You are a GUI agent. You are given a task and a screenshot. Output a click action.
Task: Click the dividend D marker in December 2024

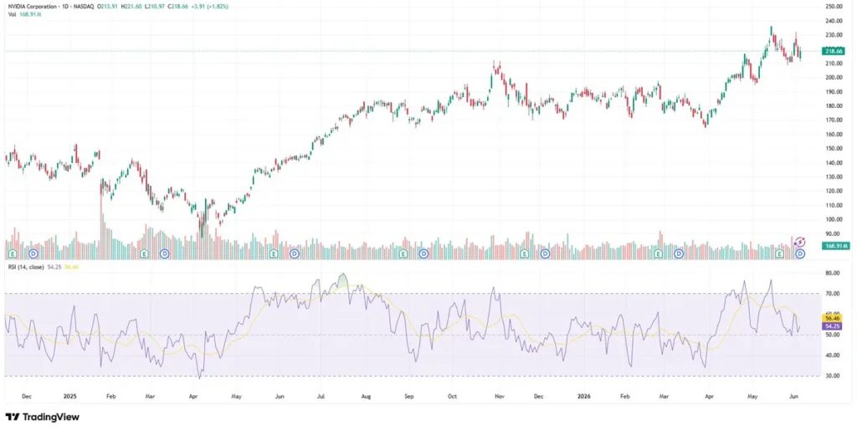coord(33,254)
